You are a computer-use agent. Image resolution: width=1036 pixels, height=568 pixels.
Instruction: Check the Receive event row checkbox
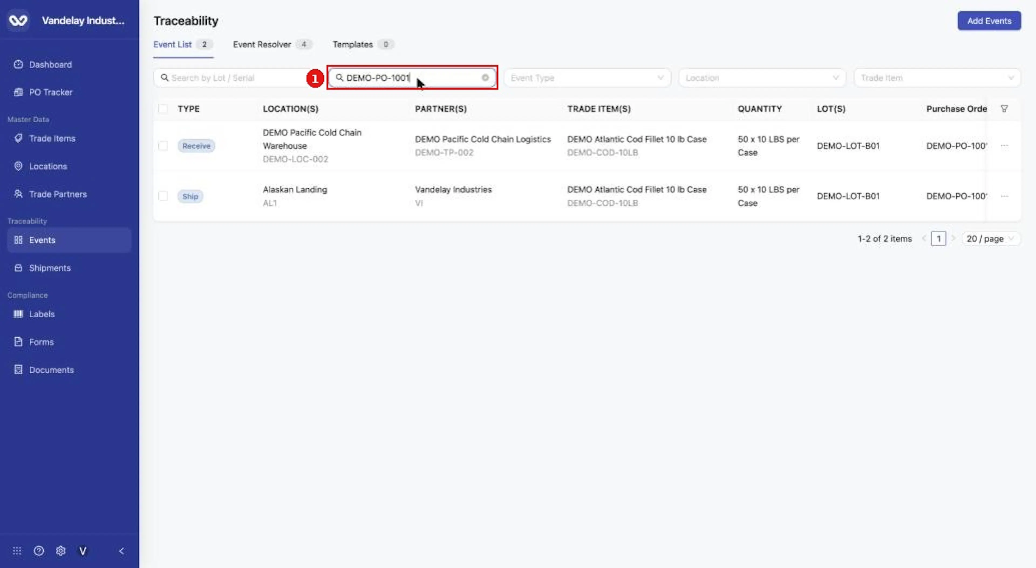pyautogui.click(x=163, y=146)
